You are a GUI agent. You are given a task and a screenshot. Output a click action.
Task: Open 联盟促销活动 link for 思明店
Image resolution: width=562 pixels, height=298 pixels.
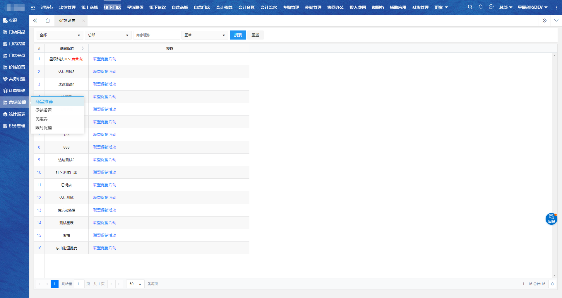(104, 185)
